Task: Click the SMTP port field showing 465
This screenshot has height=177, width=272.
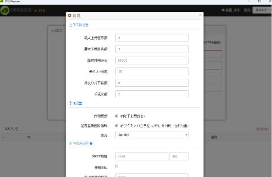Action: (x=179, y=156)
